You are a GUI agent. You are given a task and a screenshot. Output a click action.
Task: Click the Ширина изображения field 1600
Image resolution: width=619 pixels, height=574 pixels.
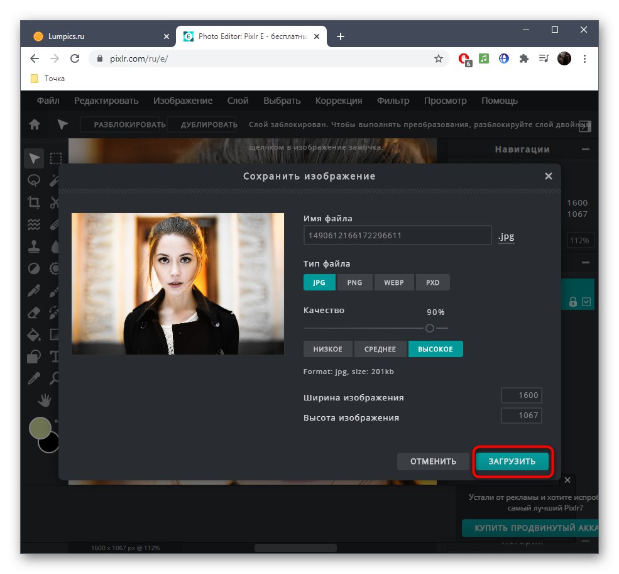[x=521, y=395]
